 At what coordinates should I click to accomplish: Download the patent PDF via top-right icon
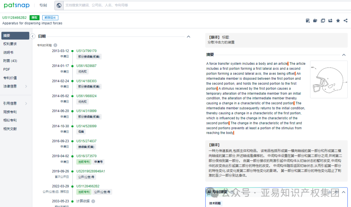307,20
